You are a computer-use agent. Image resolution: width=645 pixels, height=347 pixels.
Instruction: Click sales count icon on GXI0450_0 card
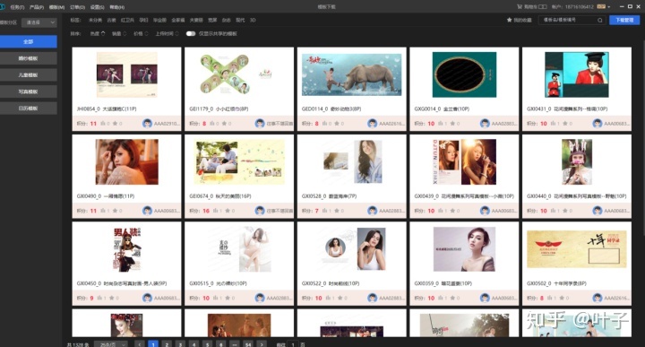pyautogui.click(x=99, y=298)
